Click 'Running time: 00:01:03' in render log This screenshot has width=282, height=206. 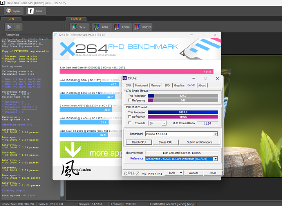[19, 195]
